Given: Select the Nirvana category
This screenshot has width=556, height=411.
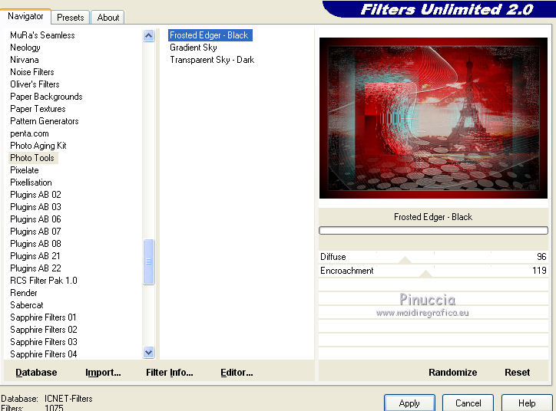Looking at the screenshot, I should click(25, 60).
